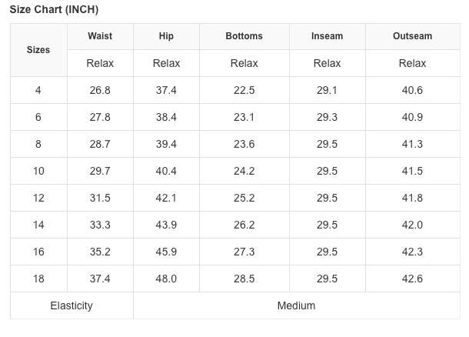Click the size 4 row label
Viewport: 469px width, 337px height.
[38, 90]
